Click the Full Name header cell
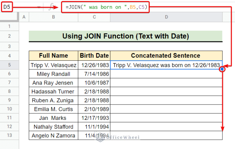This screenshot has width=235, height=149. [53, 56]
